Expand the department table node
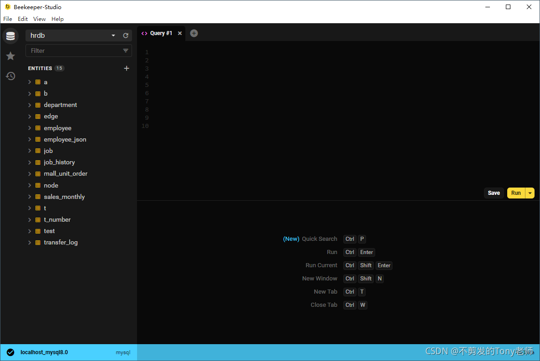Viewport: 540px width, 361px height. click(x=30, y=105)
